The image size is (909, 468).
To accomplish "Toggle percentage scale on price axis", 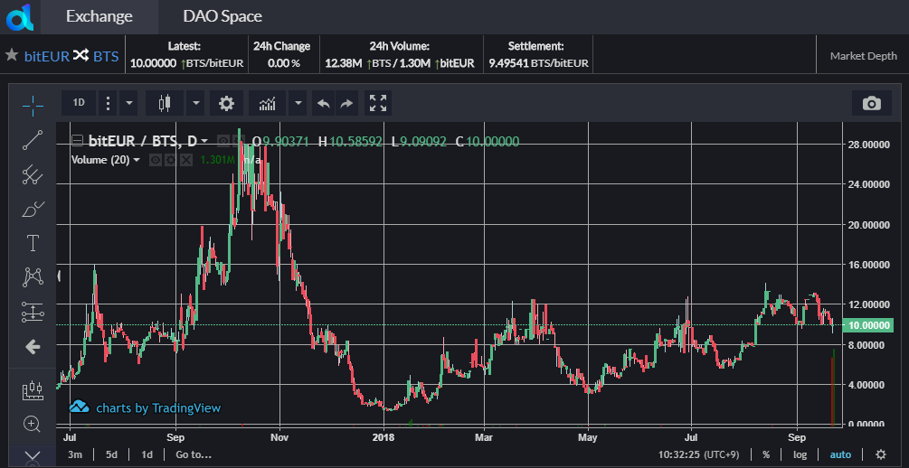I will click(x=766, y=454).
